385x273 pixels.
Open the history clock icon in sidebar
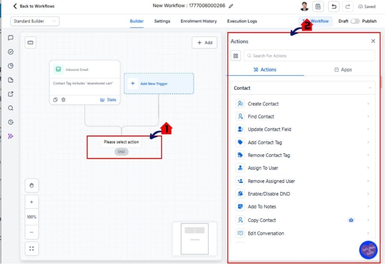tap(11, 122)
